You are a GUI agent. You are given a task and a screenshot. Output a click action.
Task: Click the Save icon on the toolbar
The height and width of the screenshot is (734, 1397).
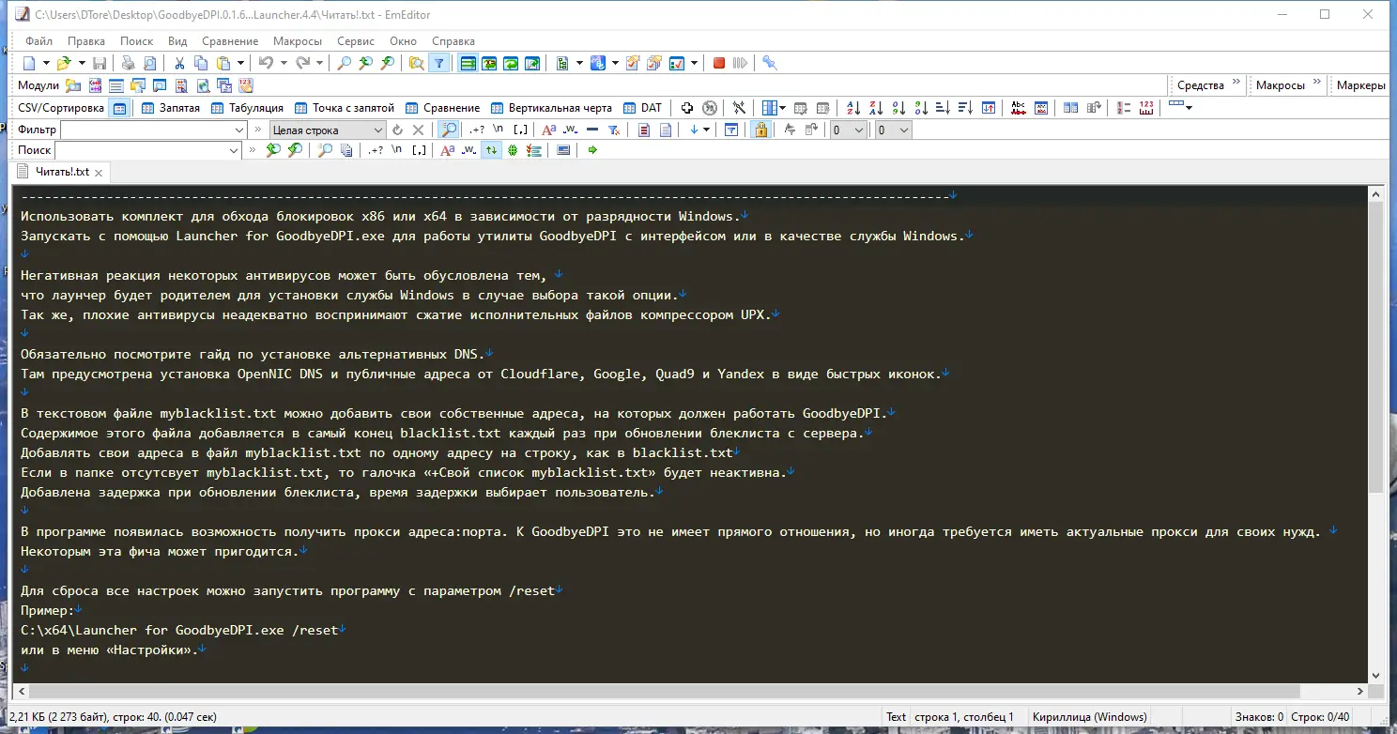[x=100, y=63]
